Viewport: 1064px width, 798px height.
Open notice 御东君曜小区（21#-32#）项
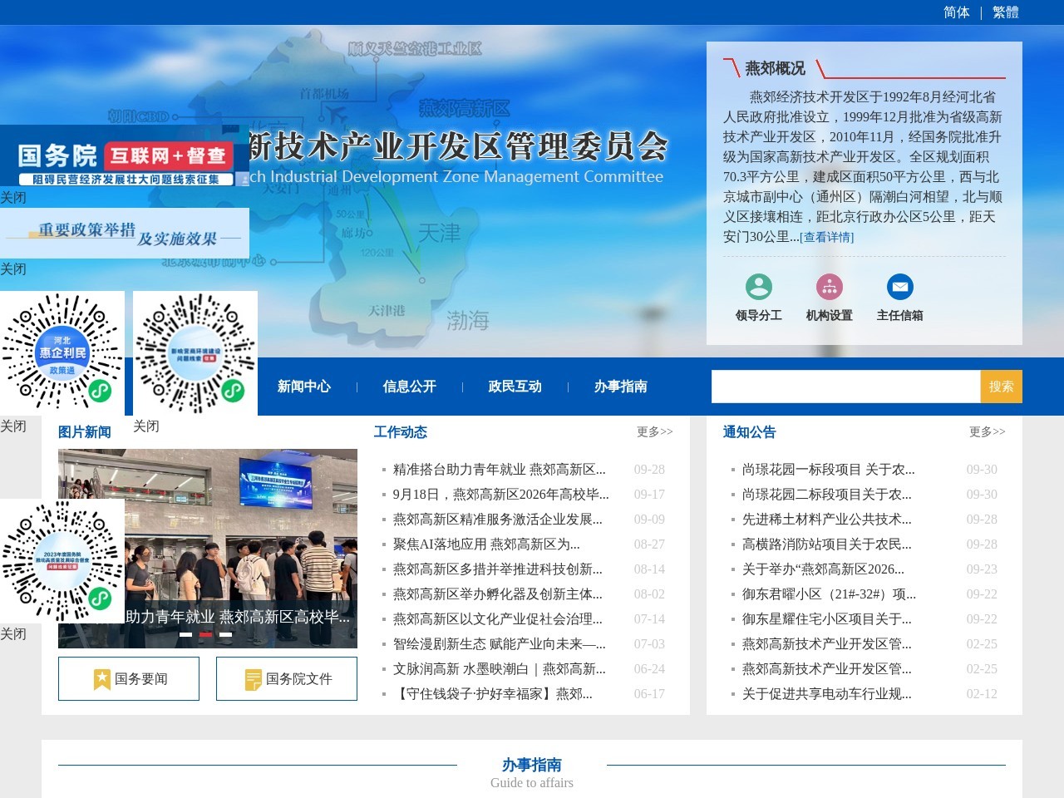830,594
